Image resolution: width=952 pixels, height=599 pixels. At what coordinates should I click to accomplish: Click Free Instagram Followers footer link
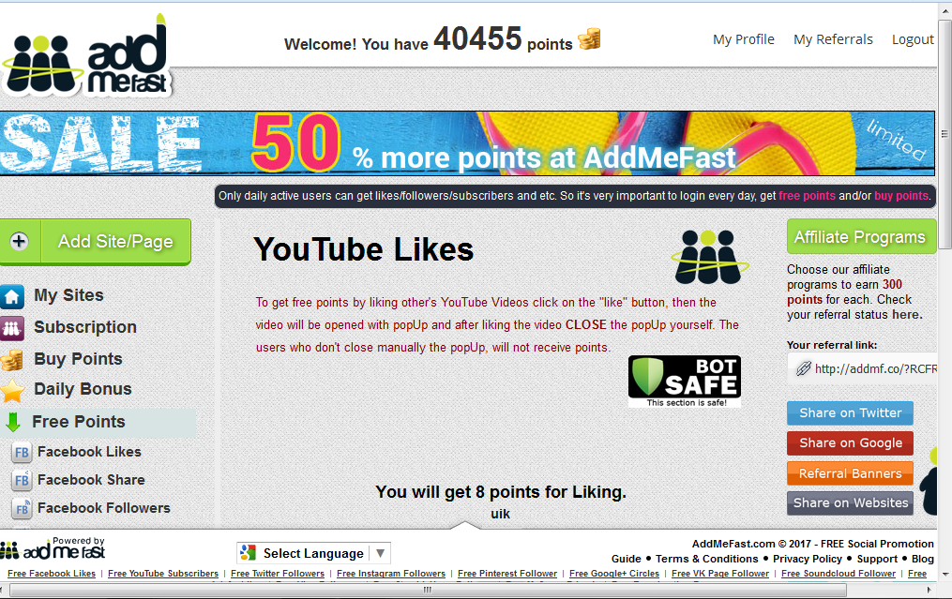pos(391,573)
